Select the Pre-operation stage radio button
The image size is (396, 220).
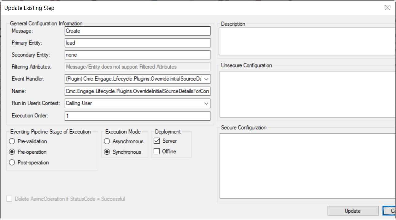click(12, 152)
